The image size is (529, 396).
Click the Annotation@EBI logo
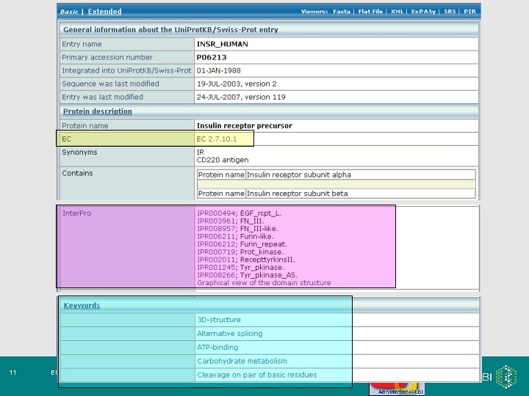pos(397,389)
